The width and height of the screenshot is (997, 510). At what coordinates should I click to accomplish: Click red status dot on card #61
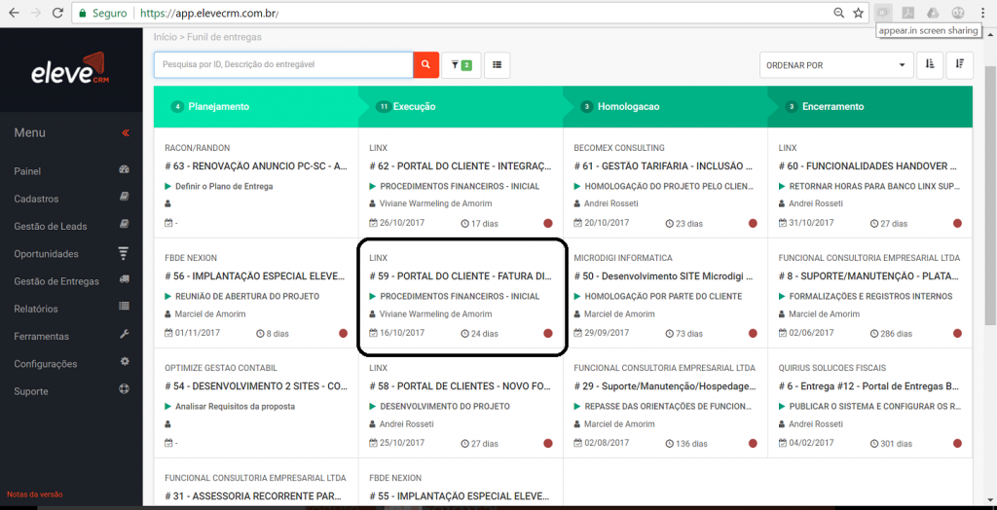coord(753,223)
